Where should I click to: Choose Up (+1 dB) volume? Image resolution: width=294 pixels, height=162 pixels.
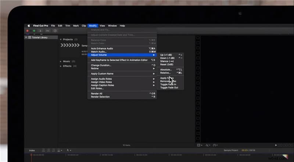tap(171, 55)
